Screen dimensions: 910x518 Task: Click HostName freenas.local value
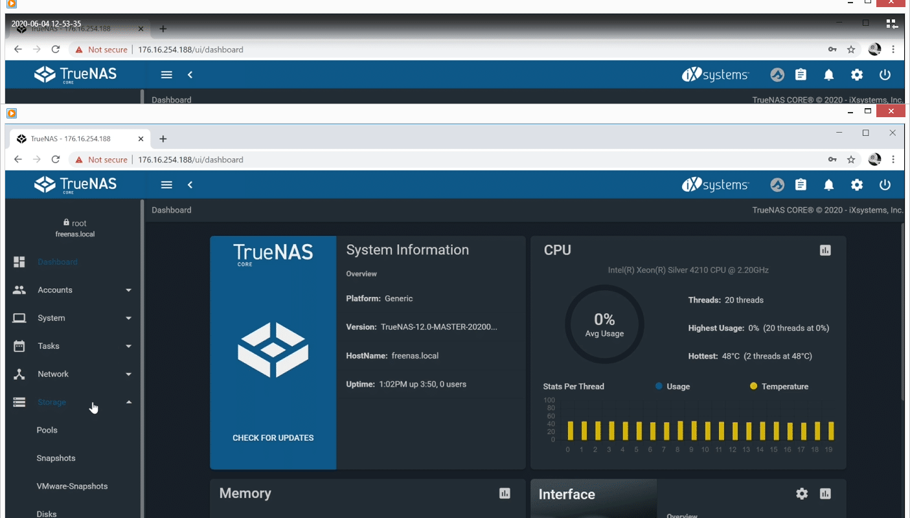pyautogui.click(x=415, y=355)
